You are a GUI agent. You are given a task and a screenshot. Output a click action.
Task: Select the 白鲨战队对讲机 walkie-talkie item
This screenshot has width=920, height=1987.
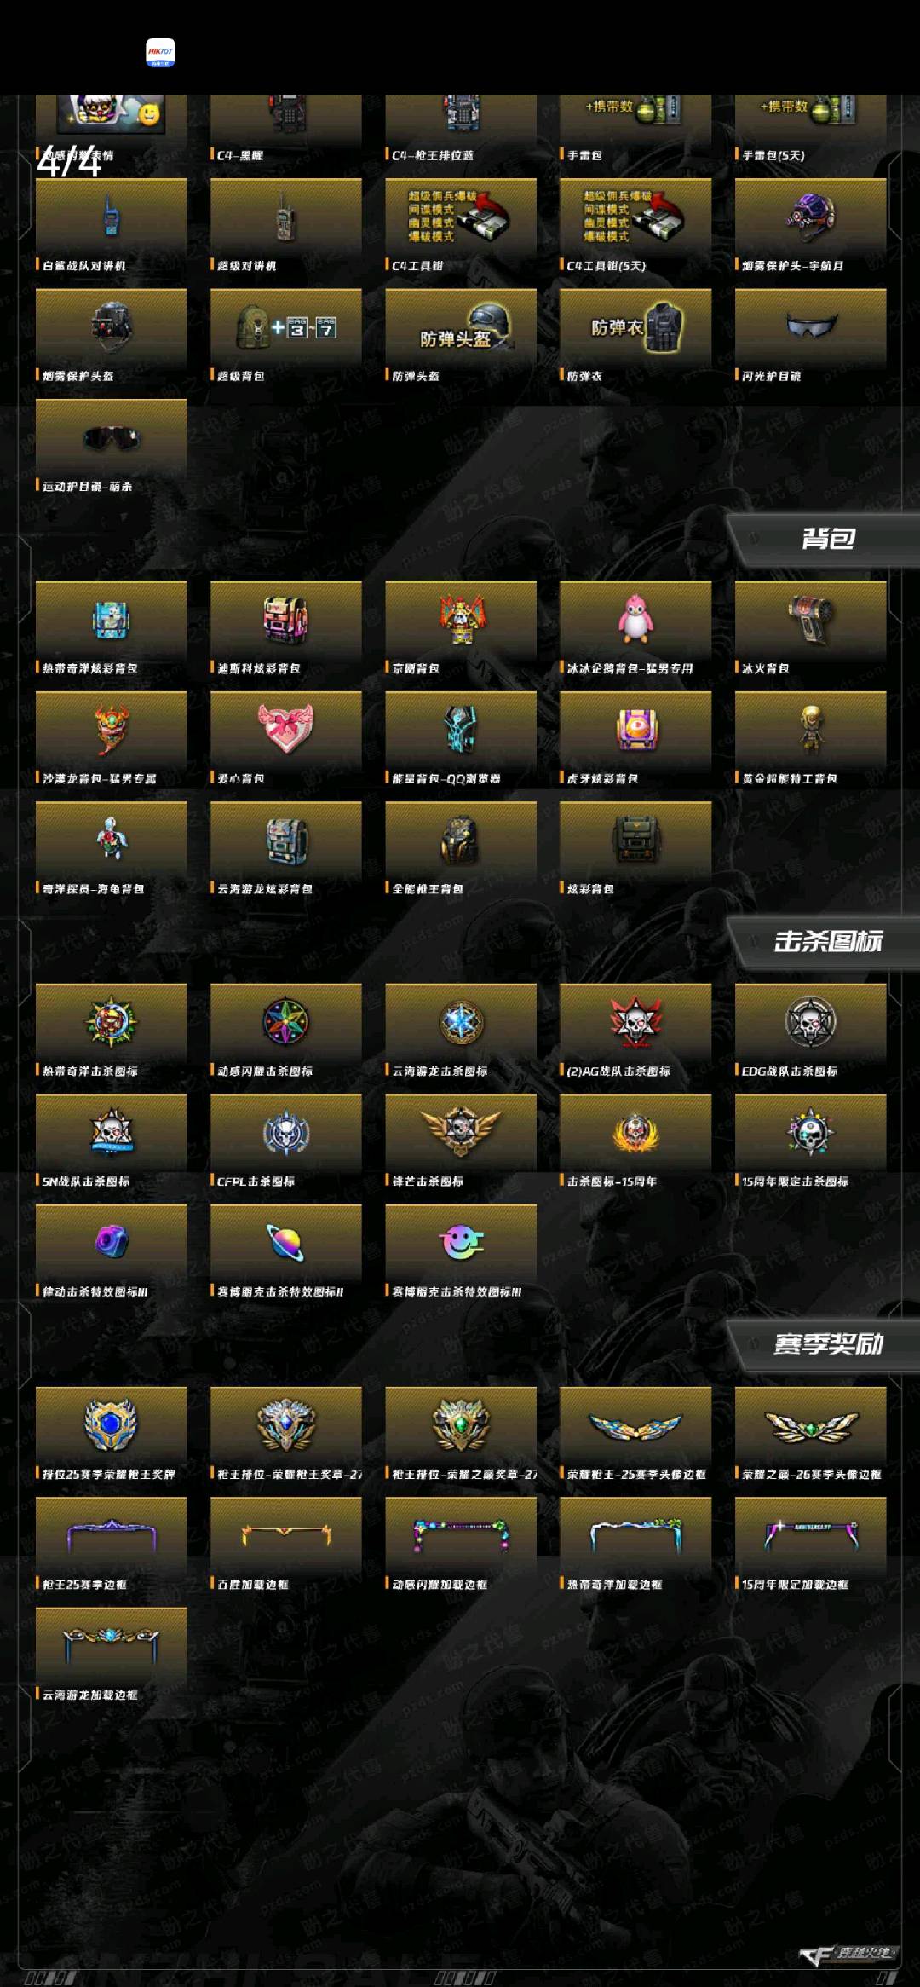[x=111, y=226]
